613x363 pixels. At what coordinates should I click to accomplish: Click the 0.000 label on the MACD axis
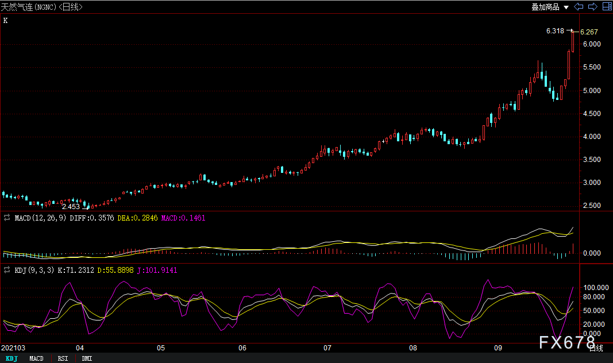(x=592, y=253)
